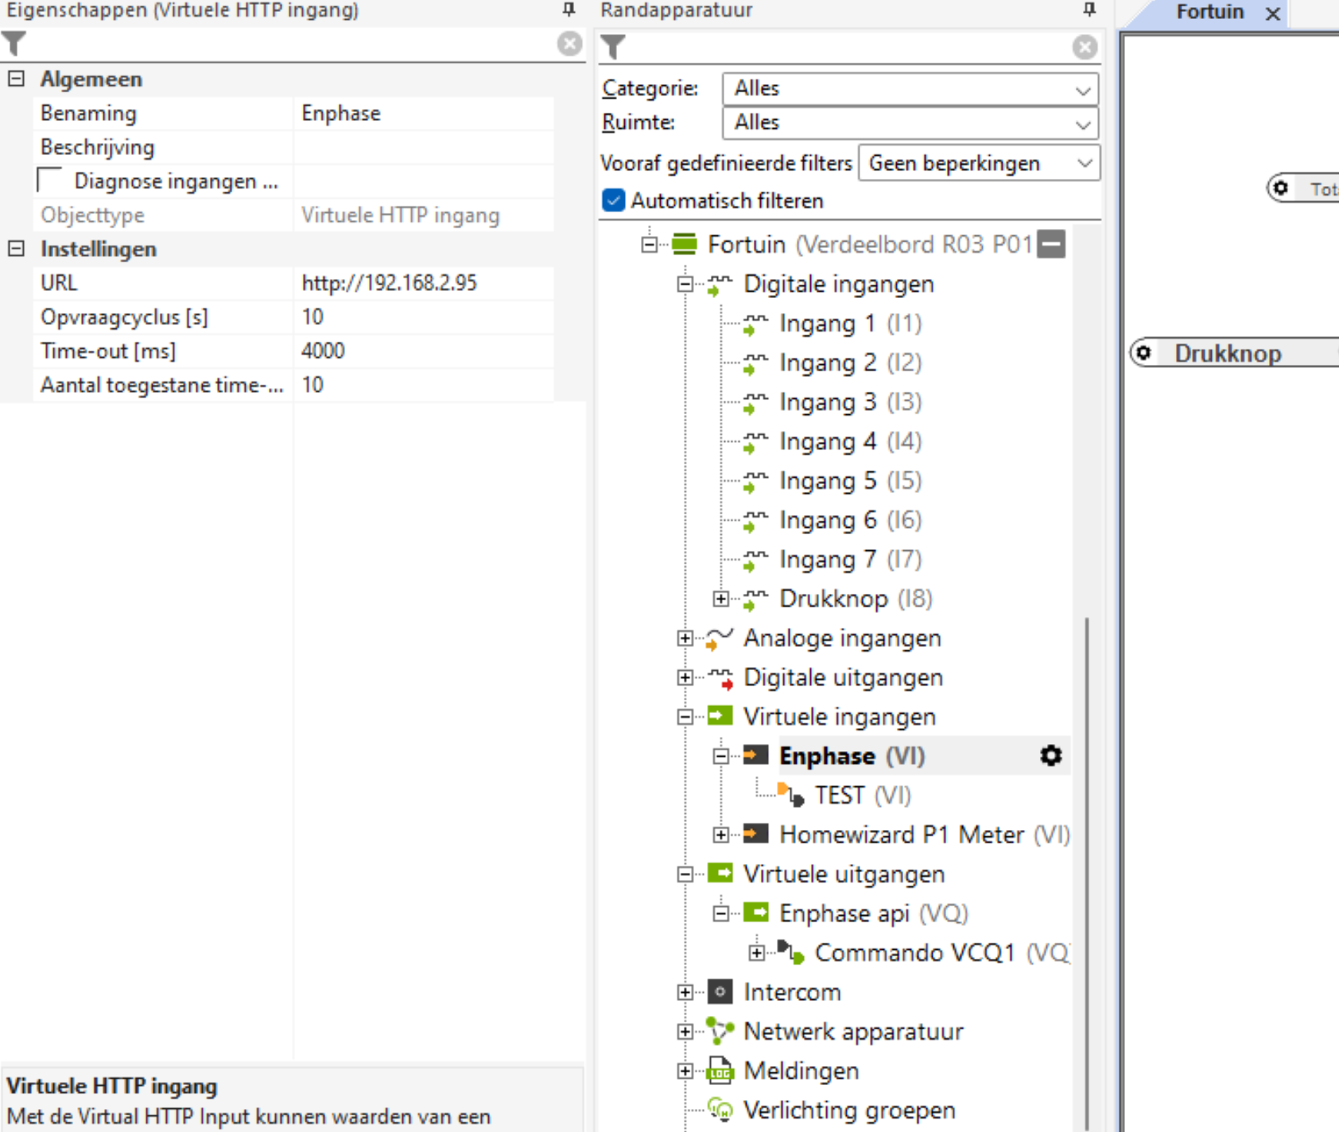1339x1132 pixels.
Task: Expand the Intercom node
Action: point(685,992)
